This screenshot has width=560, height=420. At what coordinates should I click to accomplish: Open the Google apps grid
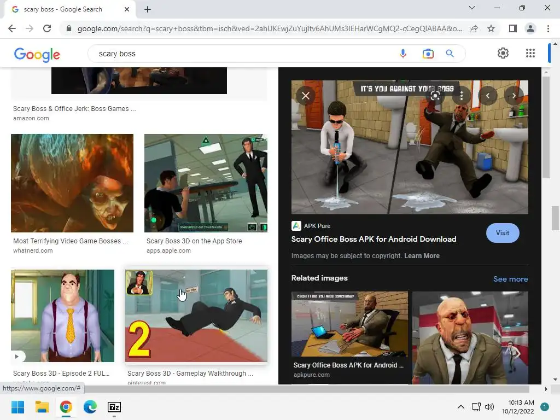530,53
